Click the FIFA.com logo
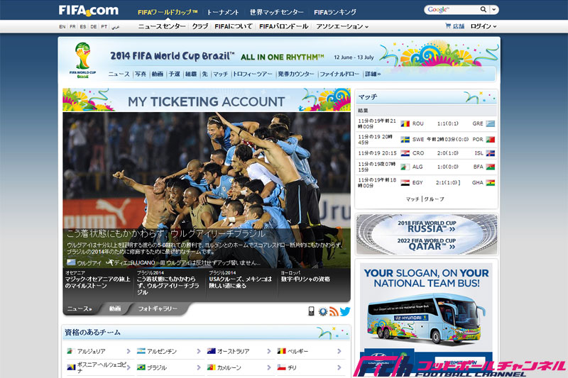568x378 pixels. 88,10
